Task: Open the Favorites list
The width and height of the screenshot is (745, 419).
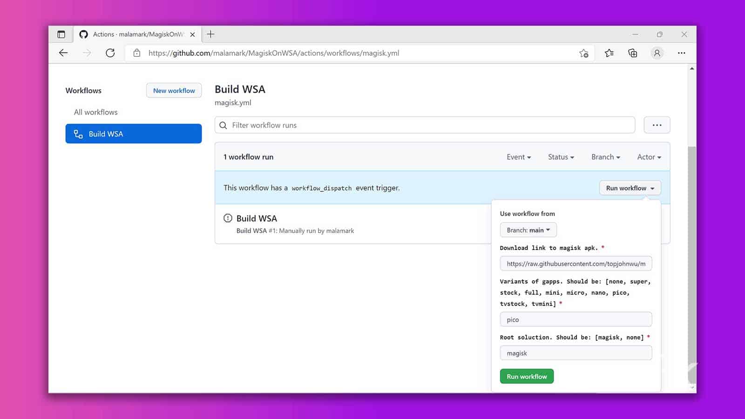Action: click(x=609, y=53)
